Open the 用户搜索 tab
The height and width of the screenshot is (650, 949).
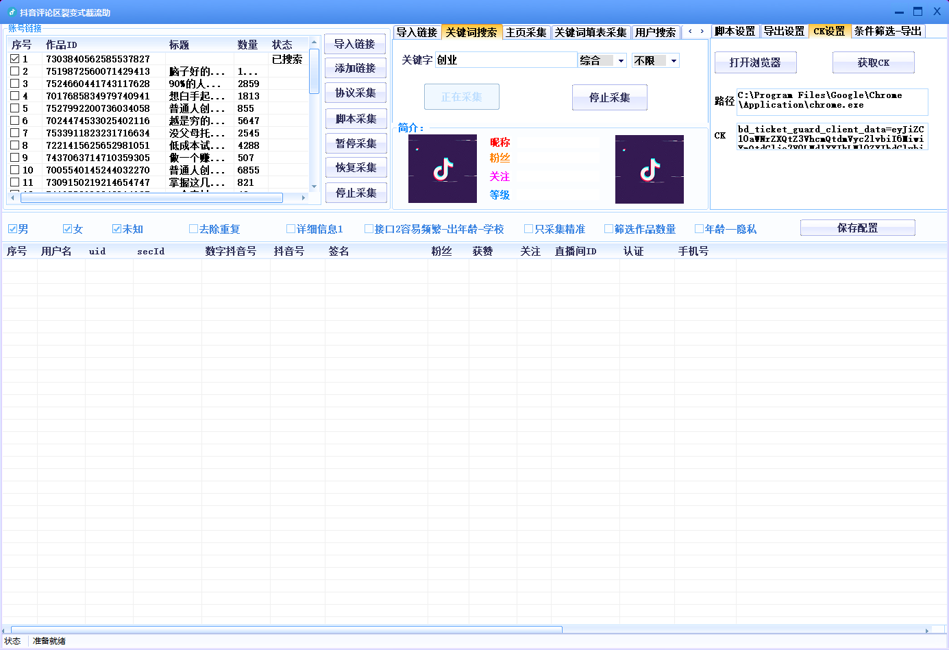pyautogui.click(x=657, y=32)
